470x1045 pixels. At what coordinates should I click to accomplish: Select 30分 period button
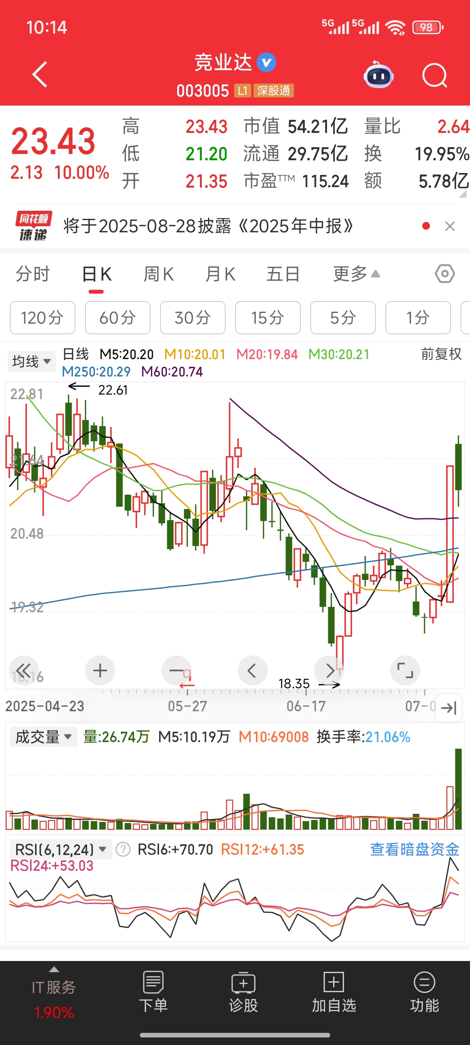(193, 318)
